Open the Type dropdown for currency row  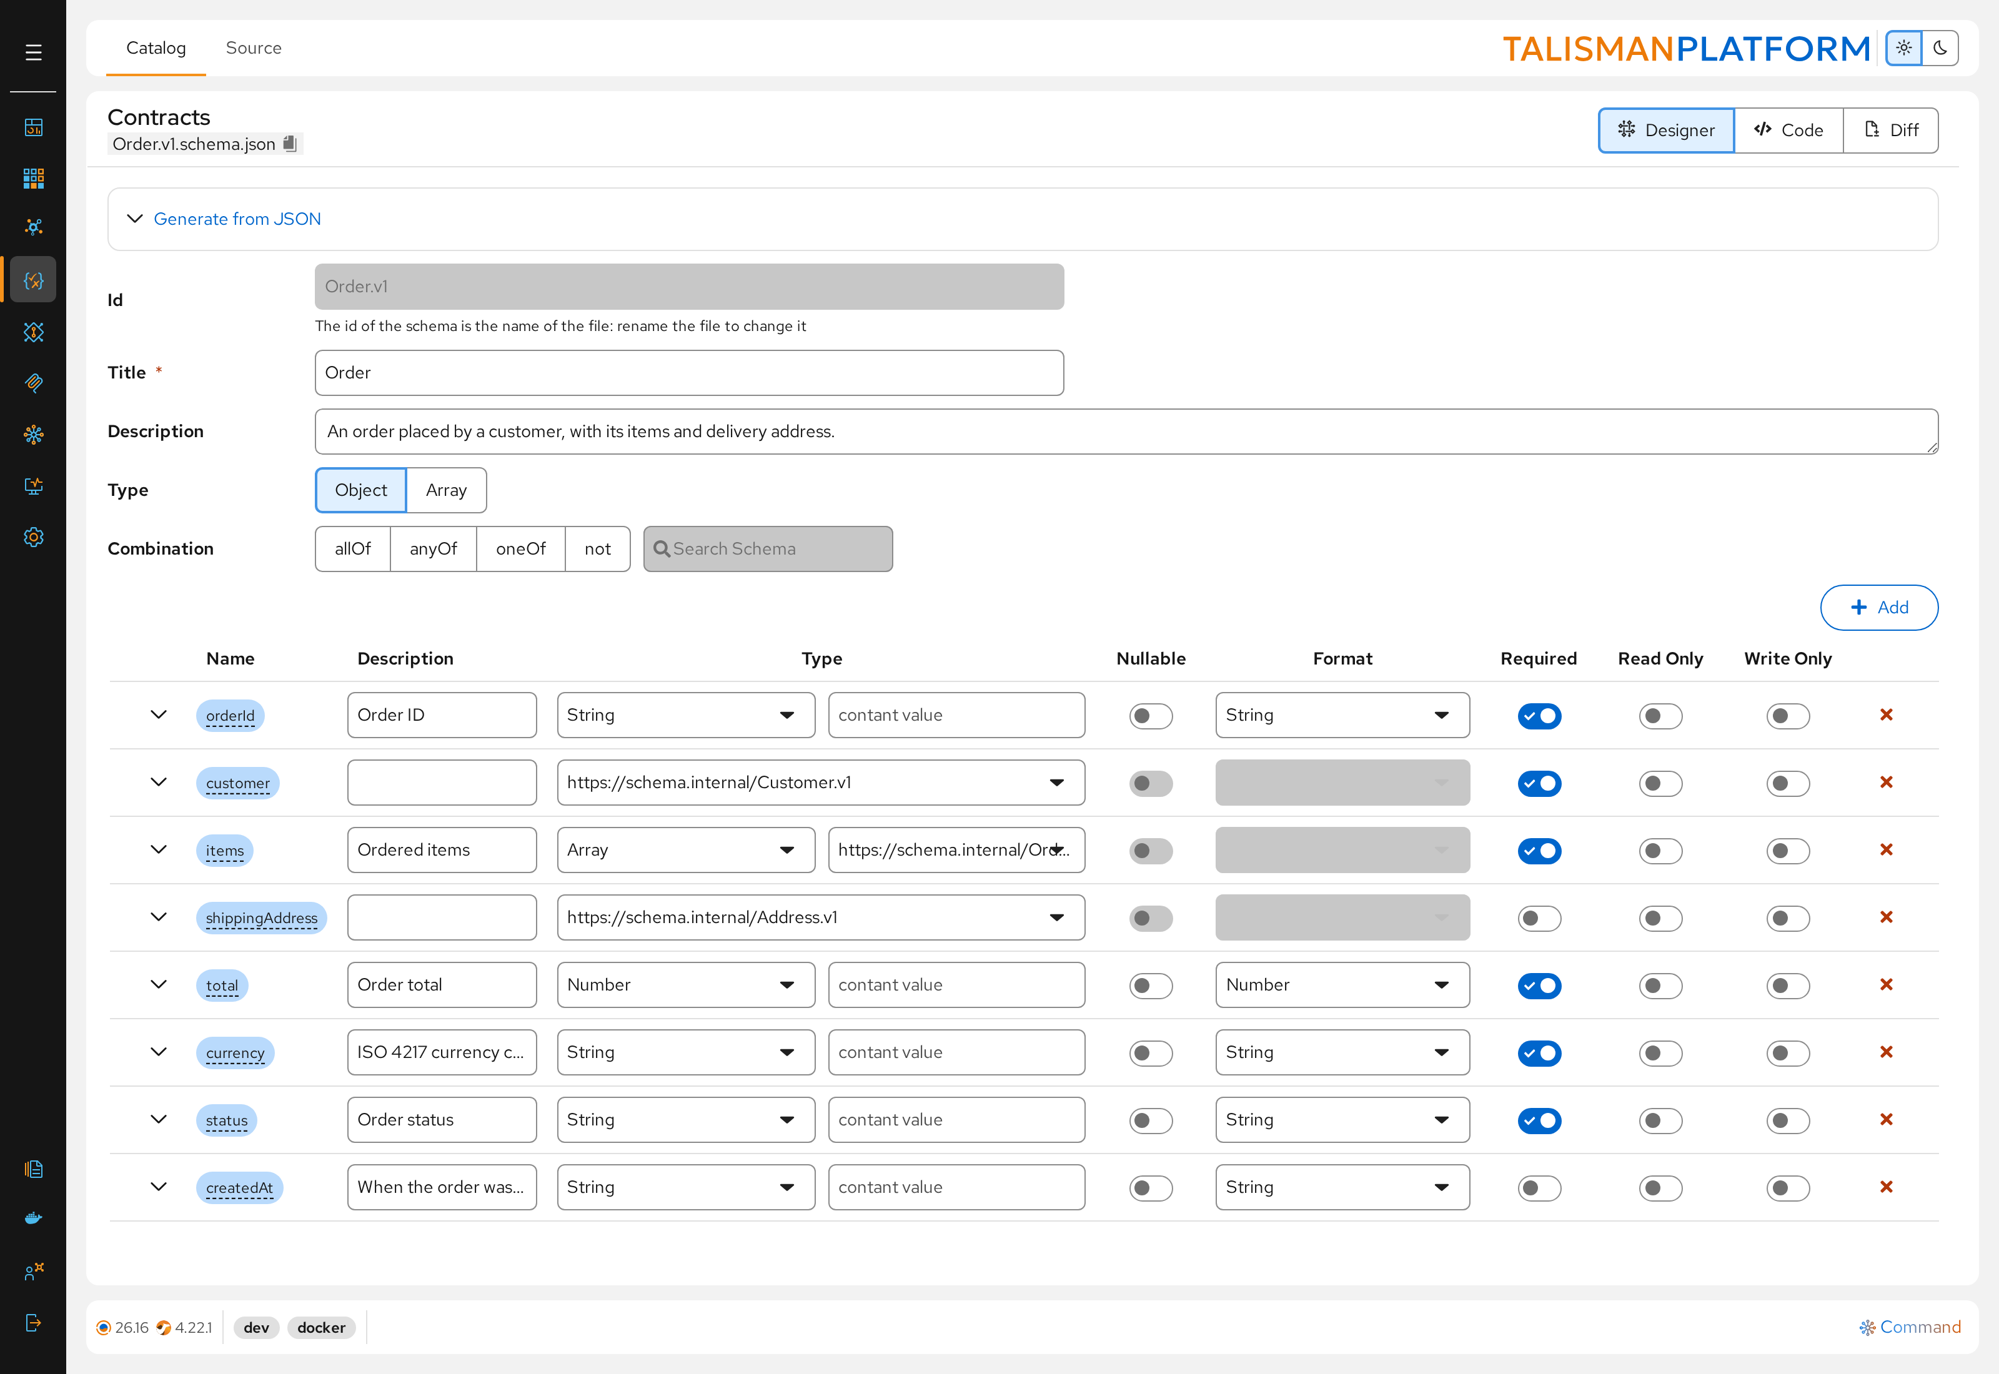[x=685, y=1052]
